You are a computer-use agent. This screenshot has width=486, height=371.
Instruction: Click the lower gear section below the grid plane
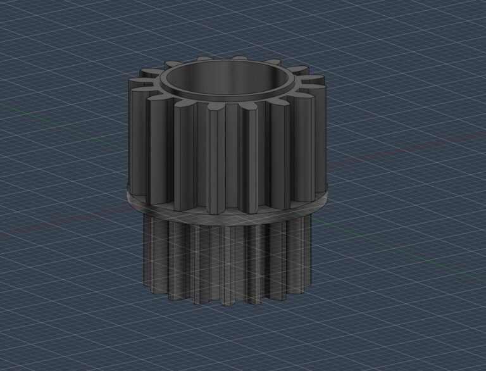(228, 261)
